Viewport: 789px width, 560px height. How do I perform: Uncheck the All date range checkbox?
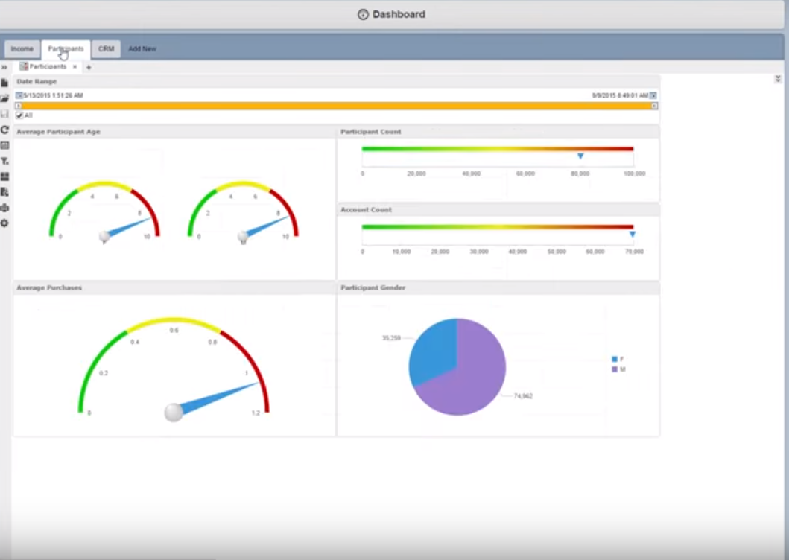coord(19,115)
